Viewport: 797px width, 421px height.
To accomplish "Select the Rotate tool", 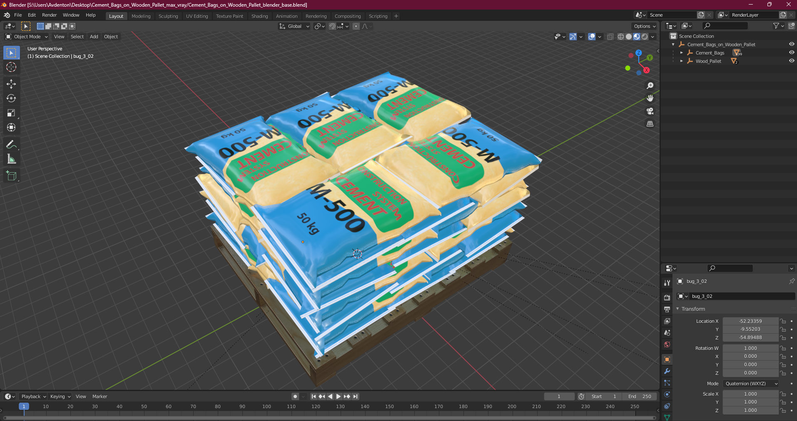I will (11, 98).
